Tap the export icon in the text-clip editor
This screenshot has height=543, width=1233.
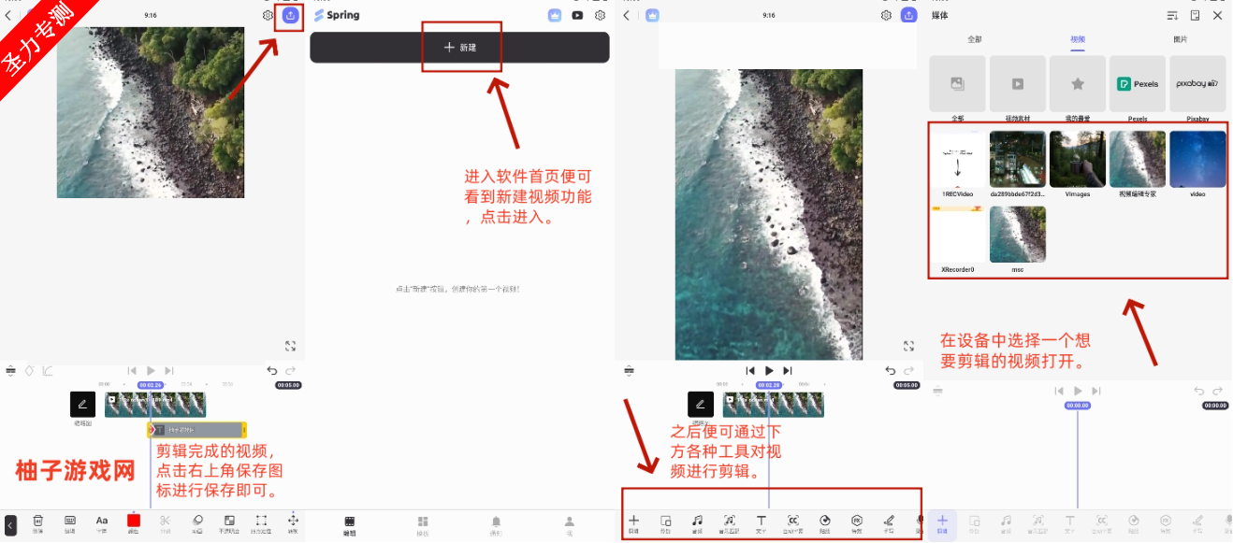(291, 16)
